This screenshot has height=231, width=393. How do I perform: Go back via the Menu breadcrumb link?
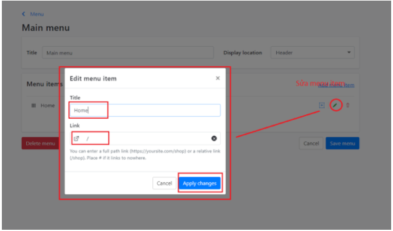click(37, 14)
